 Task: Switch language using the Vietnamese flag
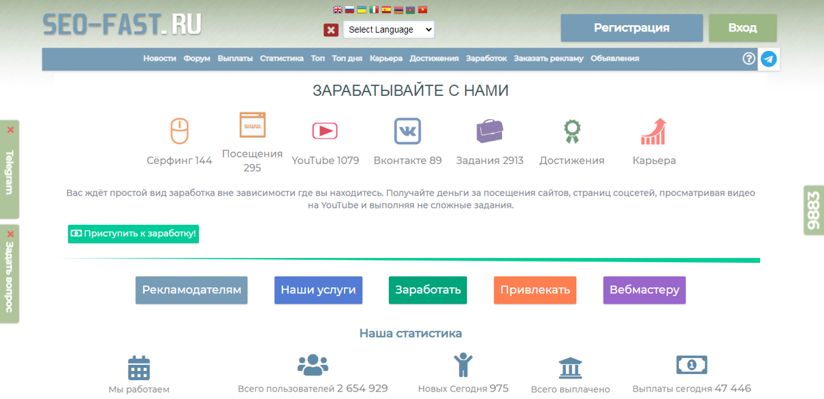tap(422, 10)
